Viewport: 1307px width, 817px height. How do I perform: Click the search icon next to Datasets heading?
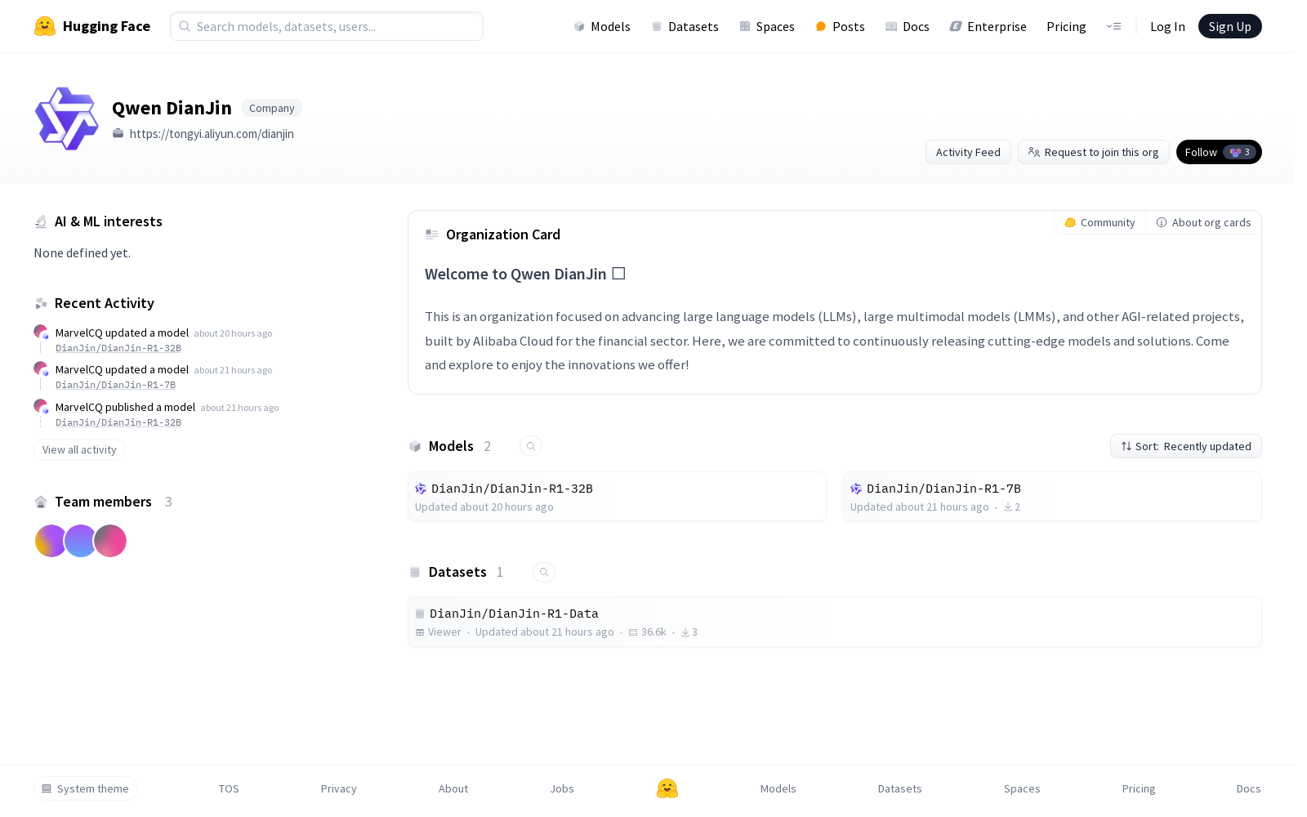pyautogui.click(x=544, y=572)
